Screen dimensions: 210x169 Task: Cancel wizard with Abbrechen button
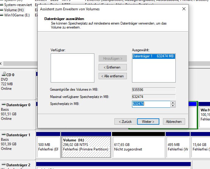174,122
